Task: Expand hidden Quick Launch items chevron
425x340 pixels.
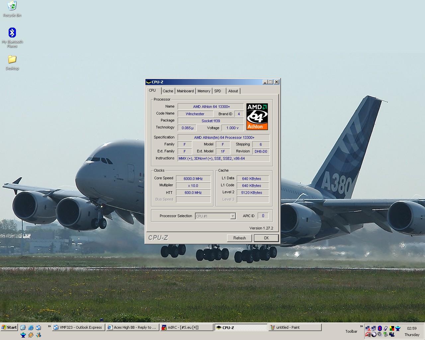Action: [x=49, y=326]
